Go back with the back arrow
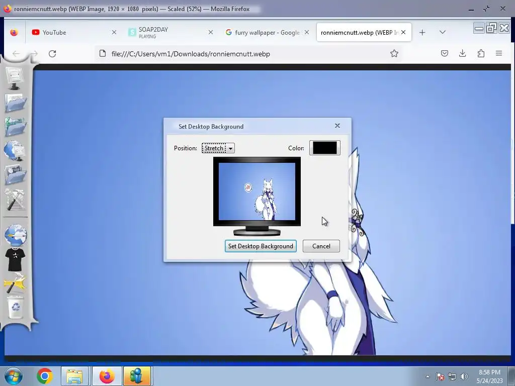515x386 pixels. coord(16,54)
